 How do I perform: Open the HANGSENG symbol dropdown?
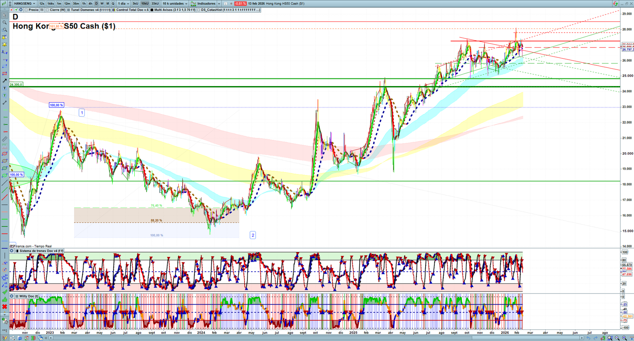click(x=25, y=4)
